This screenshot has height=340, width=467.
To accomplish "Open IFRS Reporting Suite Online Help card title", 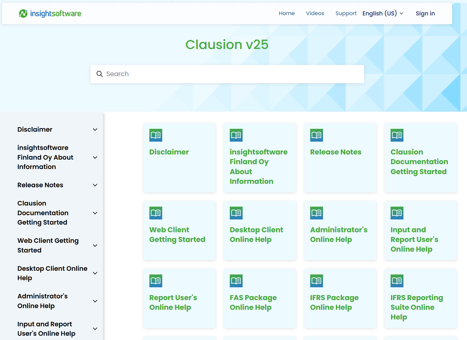I will tap(417, 307).
